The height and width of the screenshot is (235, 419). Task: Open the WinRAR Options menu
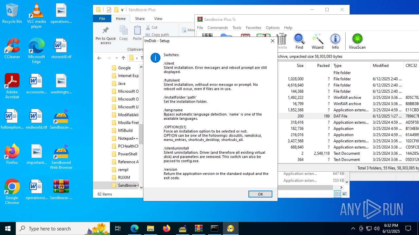point(272,27)
